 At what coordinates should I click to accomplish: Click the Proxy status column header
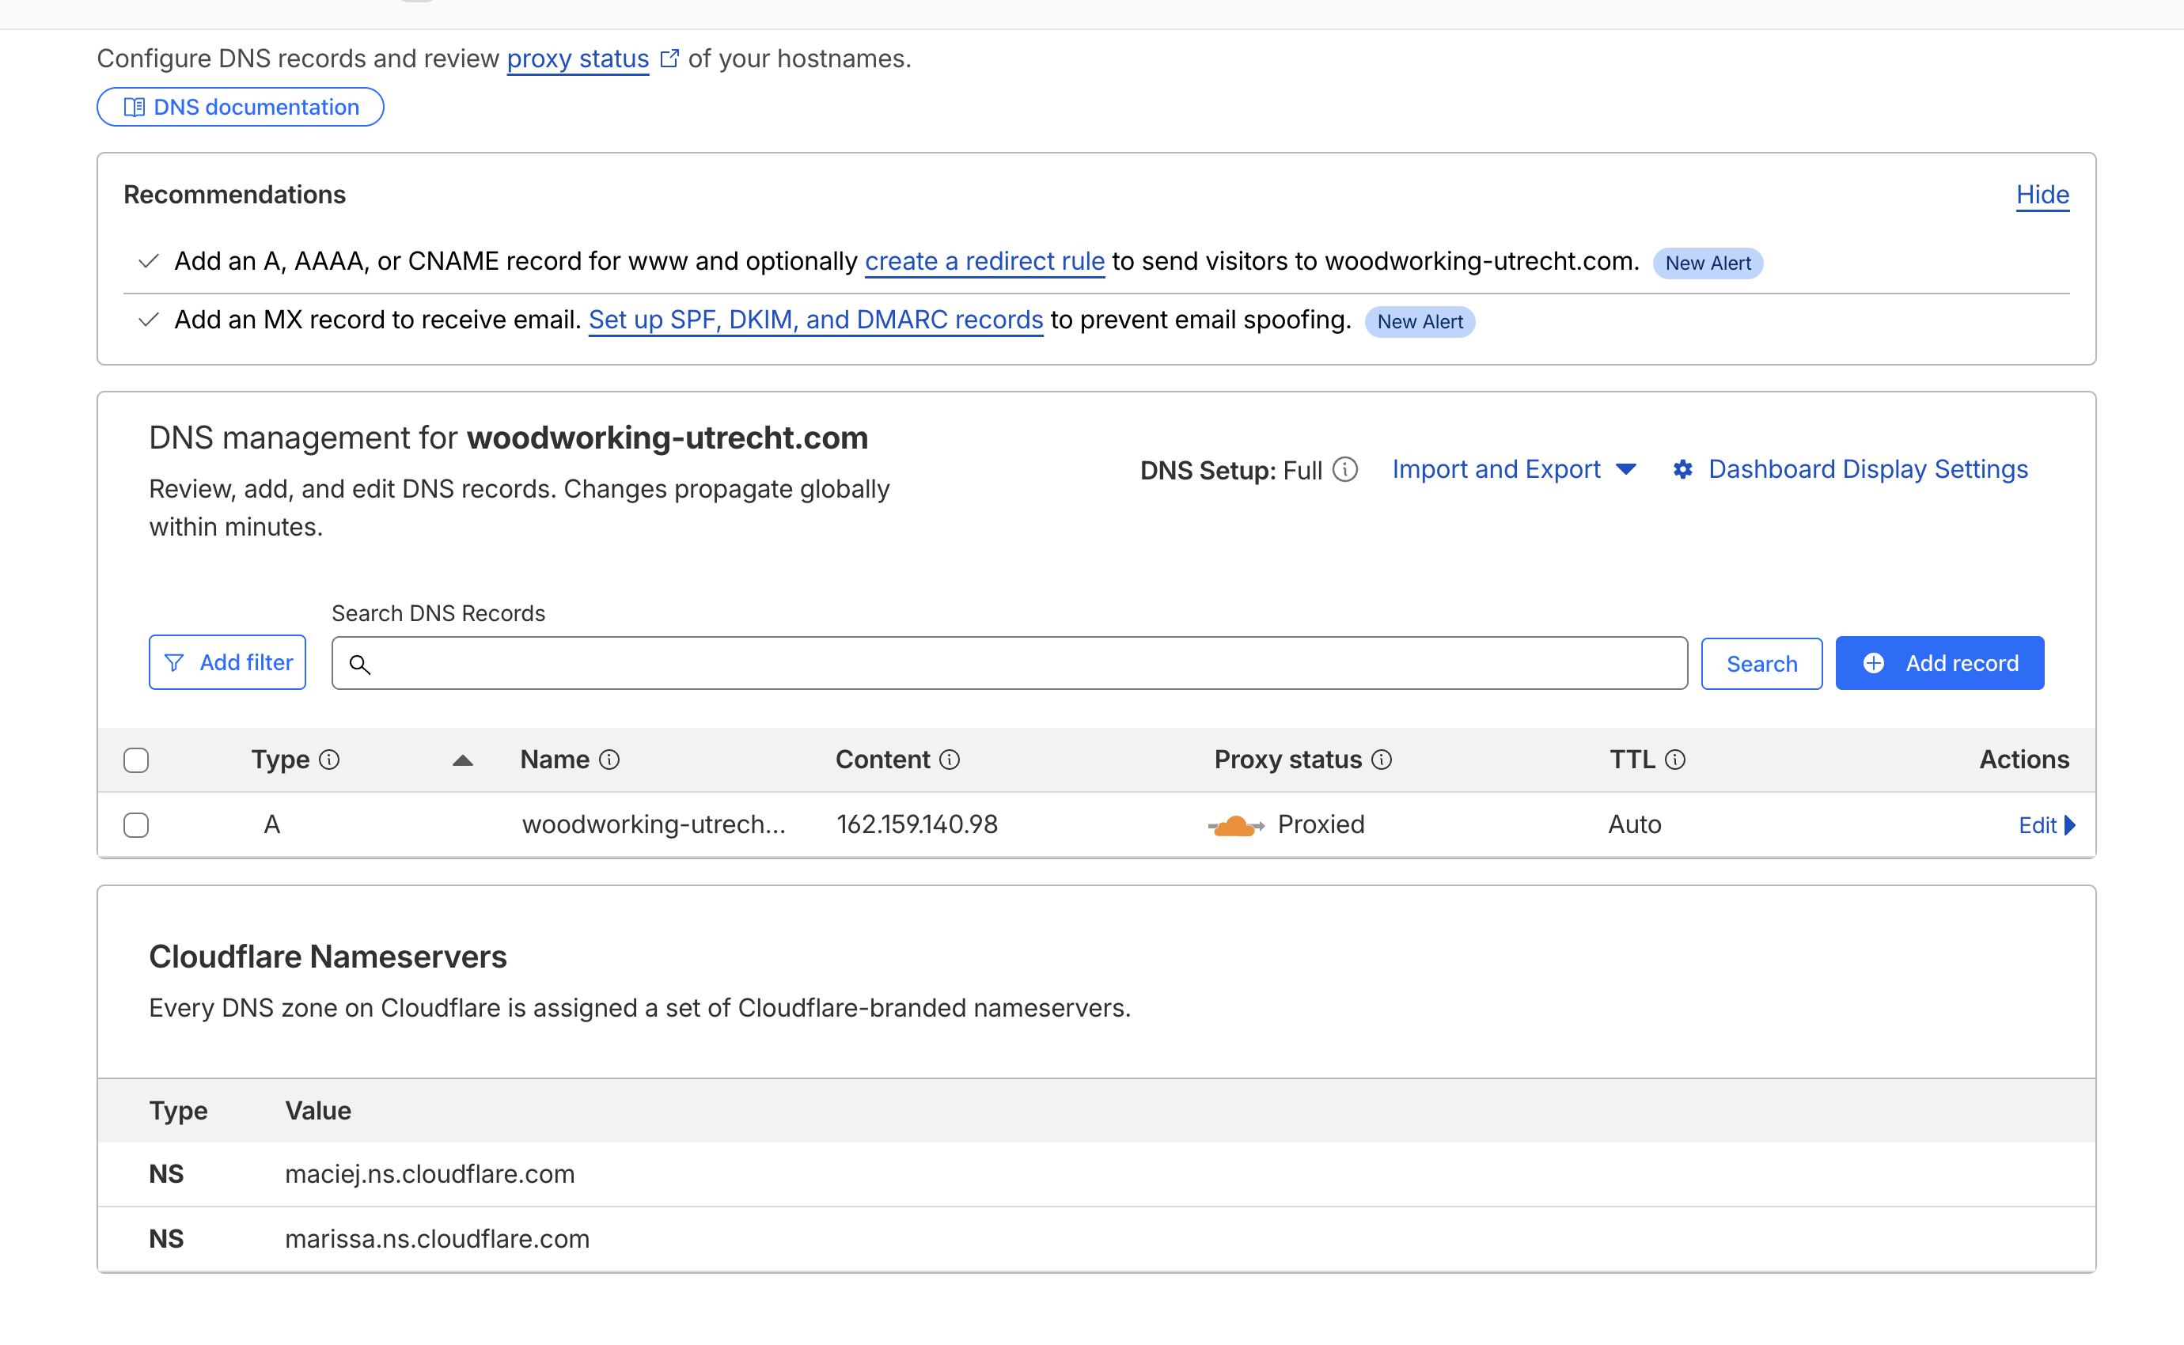click(x=1288, y=760)
